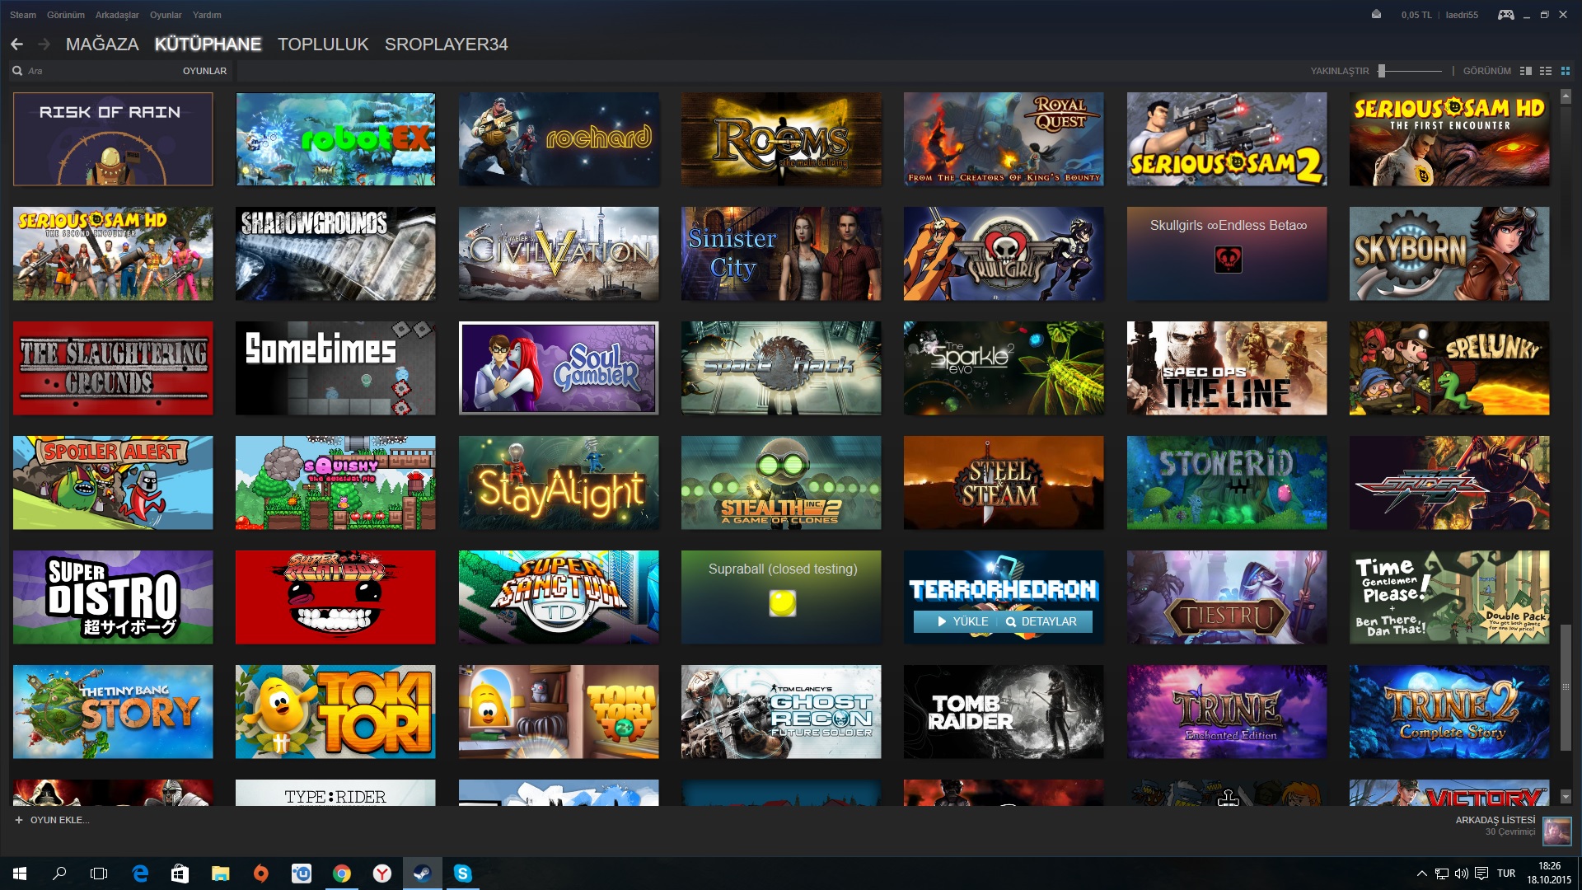This screenshot has height=890, width=1582.
Task: Click the library vertical scrollbar thumb
Action: coord(1566,687)
